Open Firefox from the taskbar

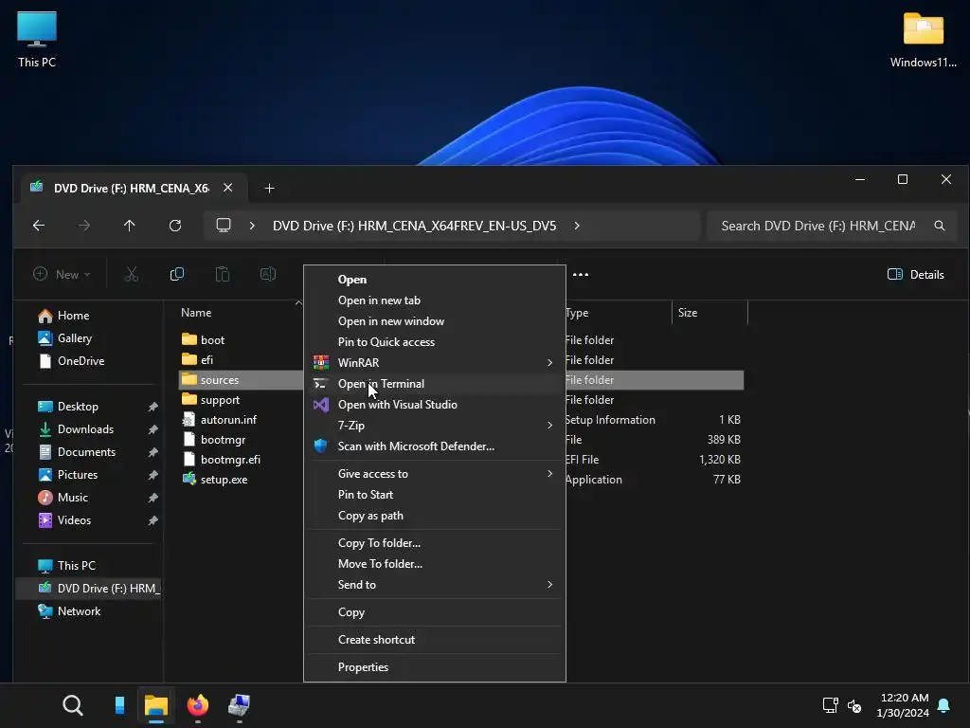click(x=197, y=705)
